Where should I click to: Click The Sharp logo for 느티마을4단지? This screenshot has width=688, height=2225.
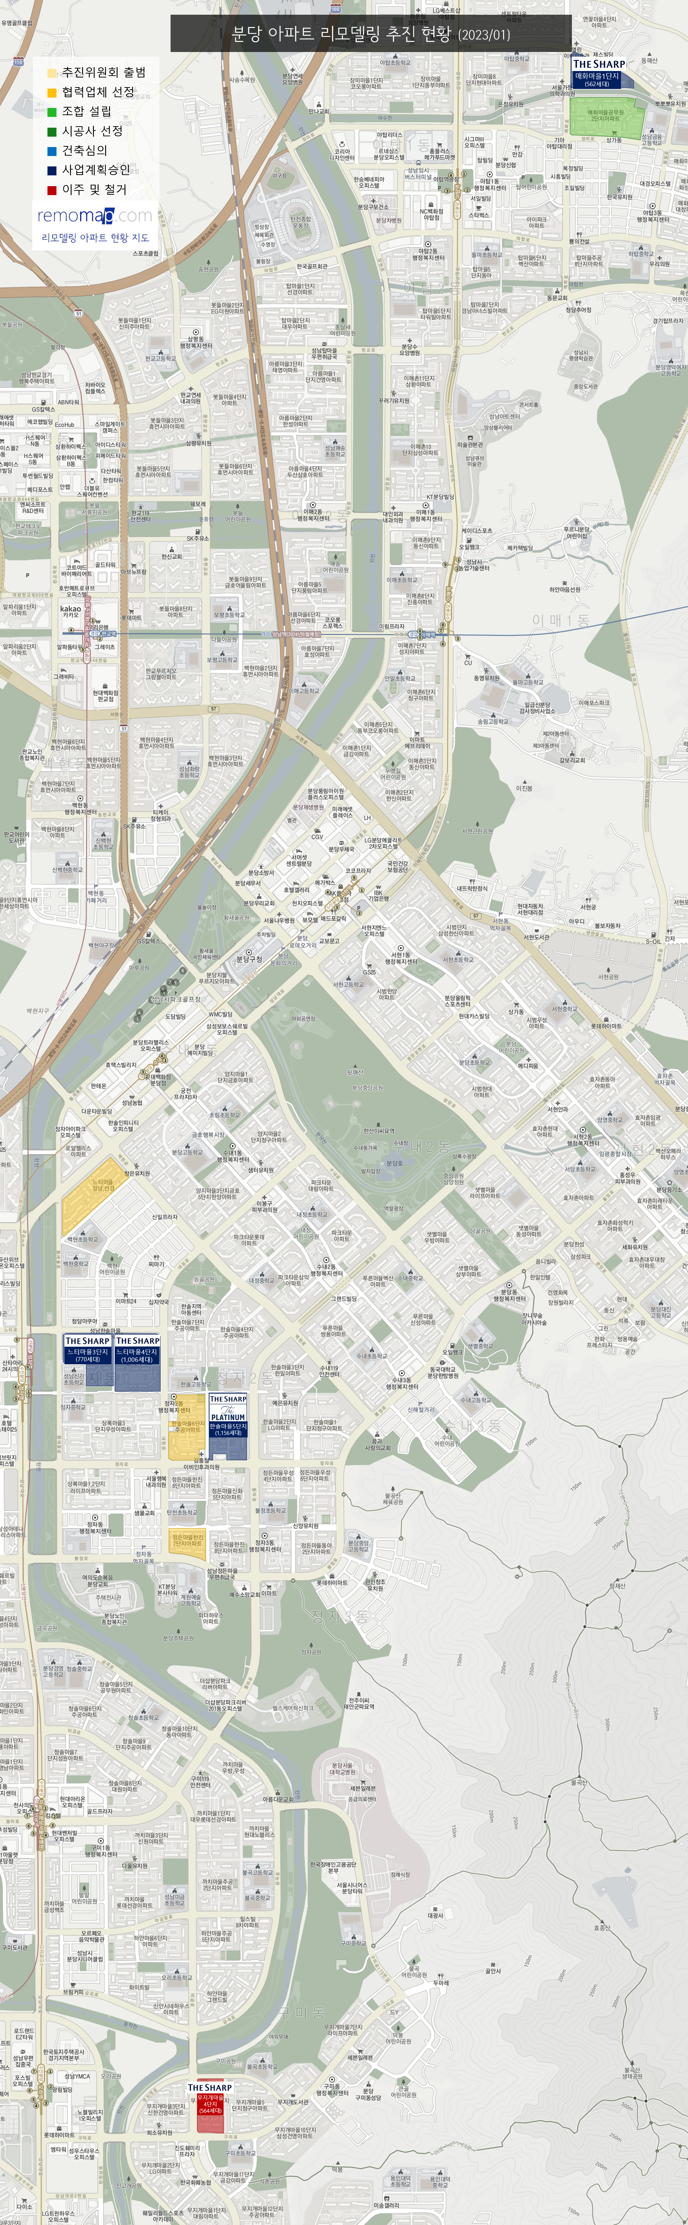pos(137,1341)
